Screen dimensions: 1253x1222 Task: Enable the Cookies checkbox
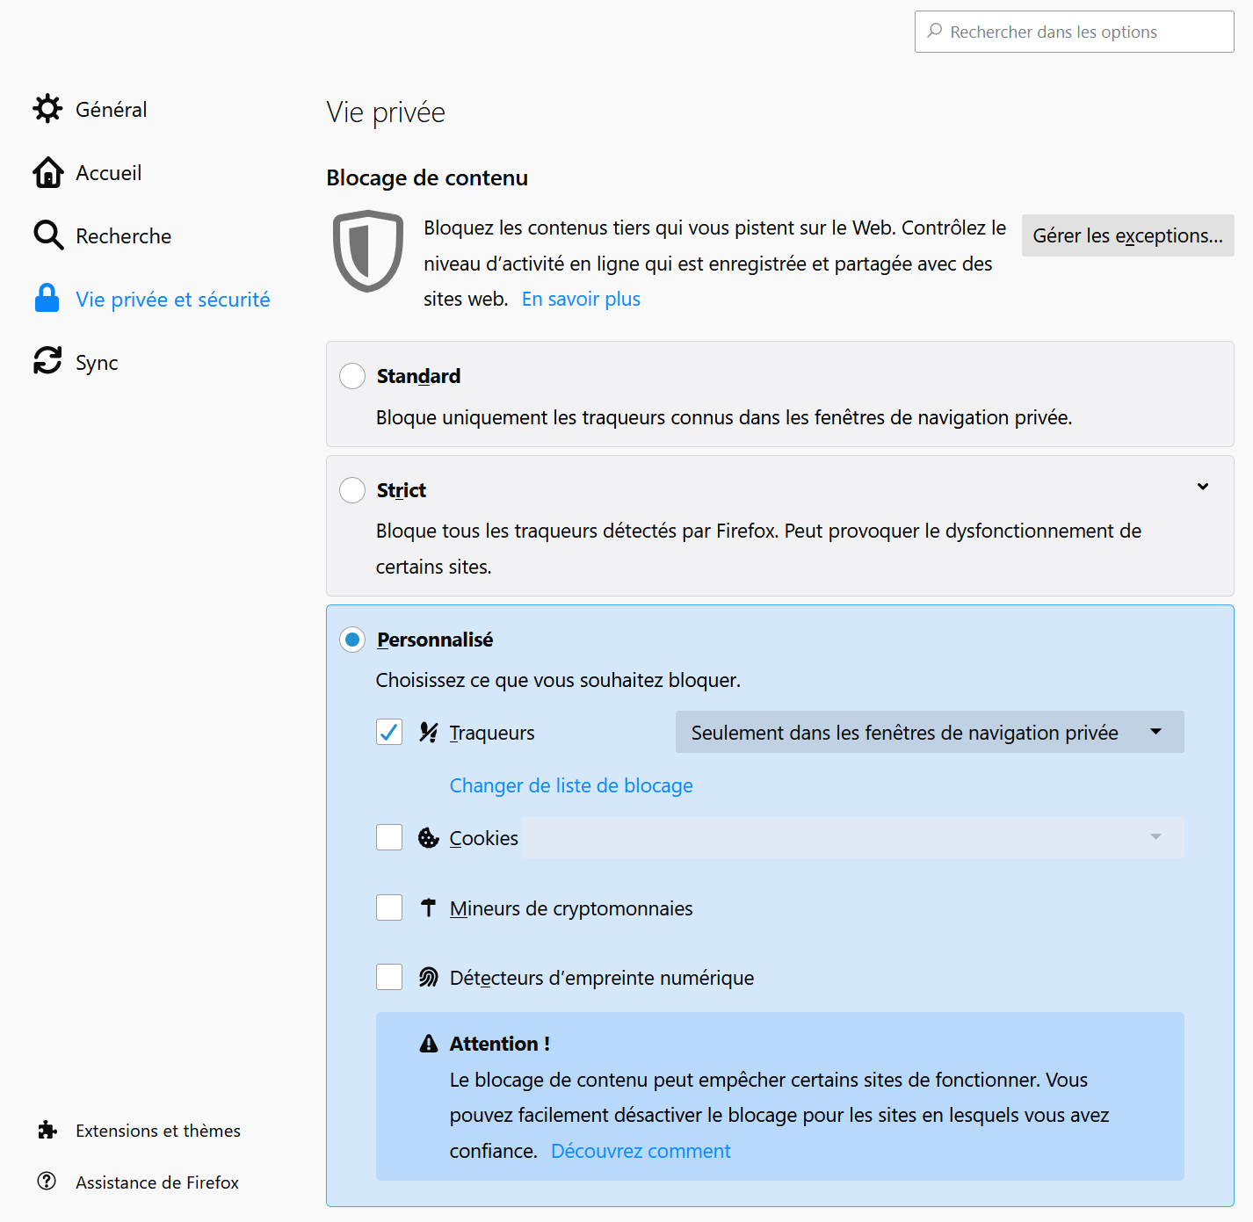pyautogui.click(x=389, y=837)
